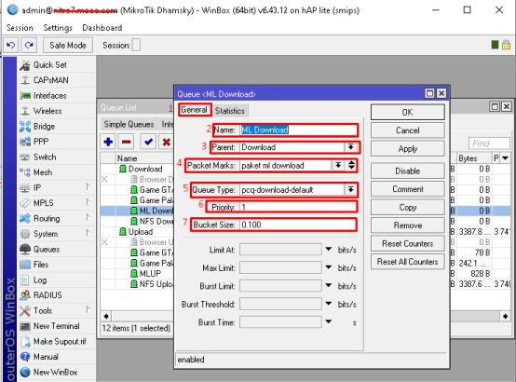Click the Remove button
This screenshot has height=382, width=516.
pos(407,225)
